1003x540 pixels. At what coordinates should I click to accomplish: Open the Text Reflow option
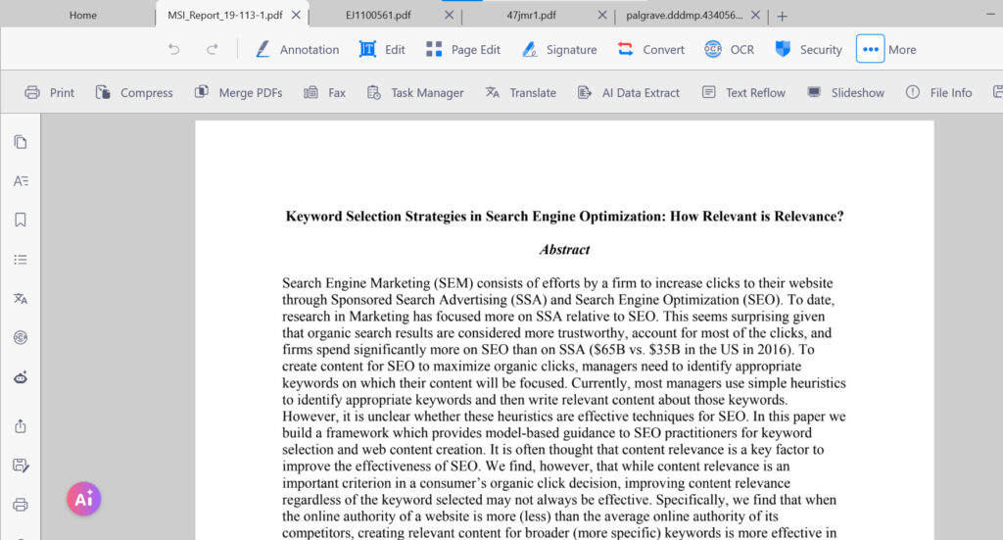[743, 93]
